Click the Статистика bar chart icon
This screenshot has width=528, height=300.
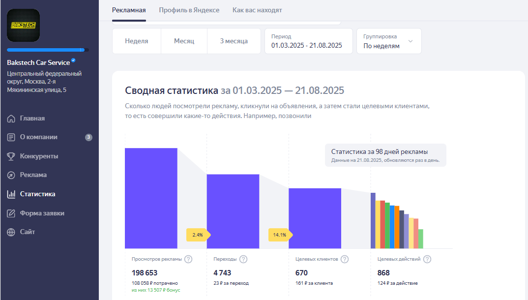(11, 194)
